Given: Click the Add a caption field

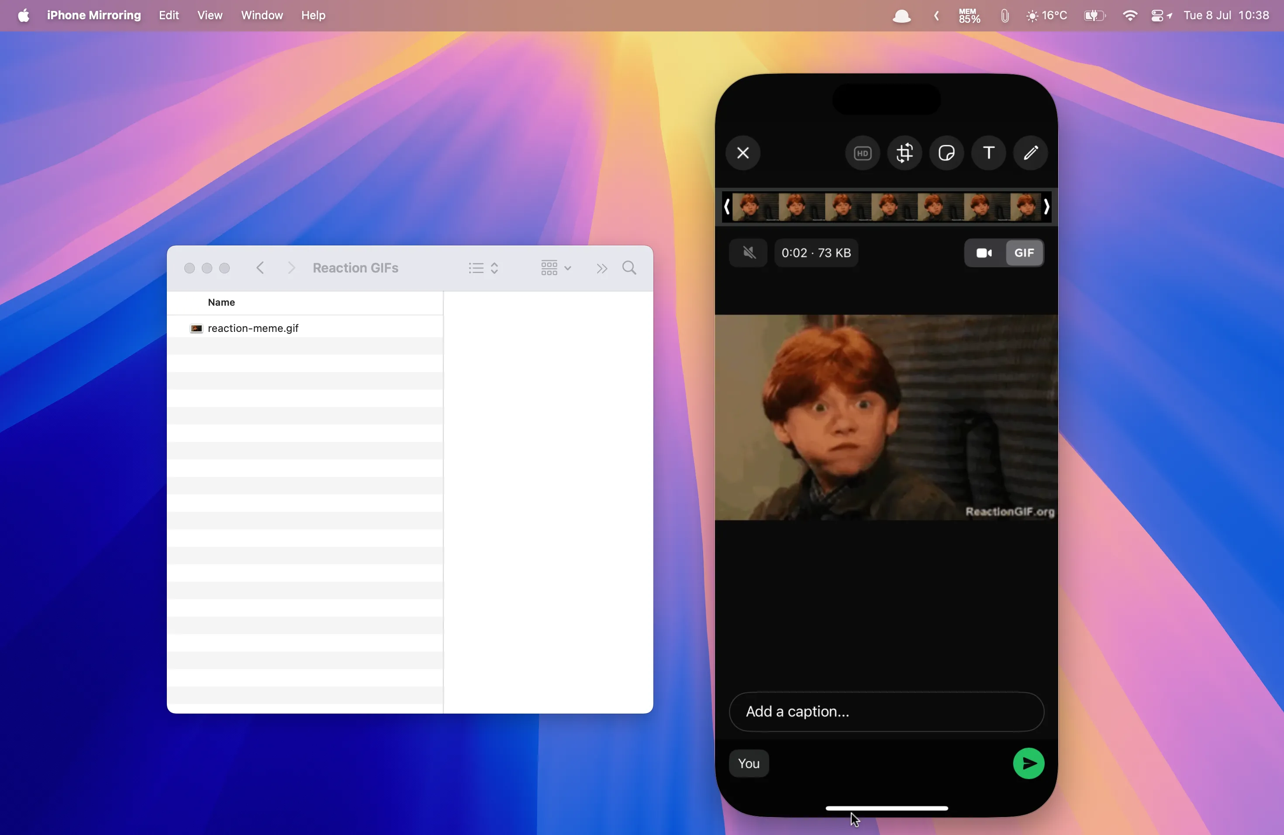Looking at the screenshot, I should pos(886,711).
